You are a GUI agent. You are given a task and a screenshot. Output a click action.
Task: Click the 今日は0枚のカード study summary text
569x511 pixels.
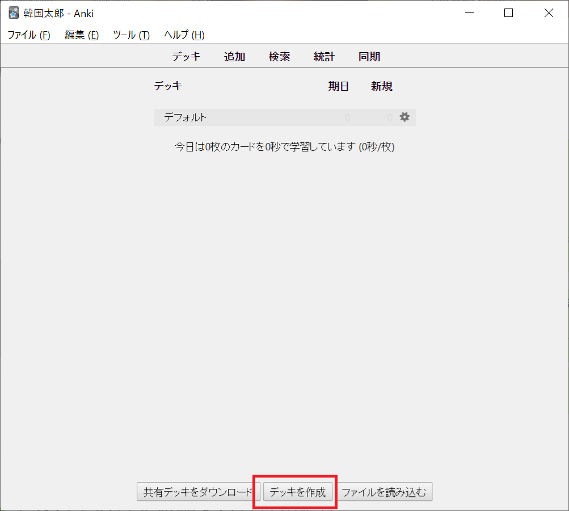click(x=285, y=147)
